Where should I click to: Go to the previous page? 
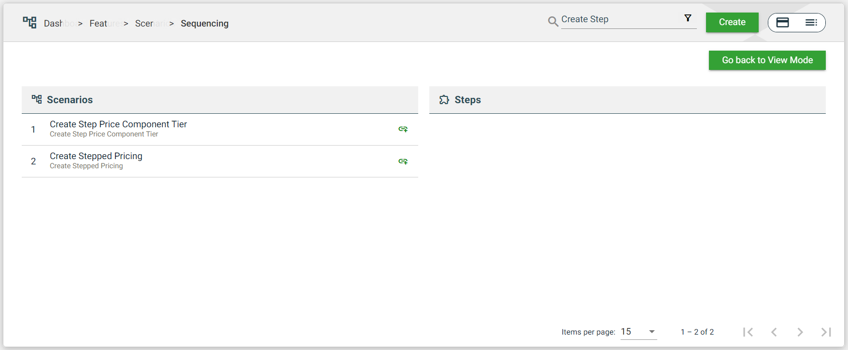774,332
